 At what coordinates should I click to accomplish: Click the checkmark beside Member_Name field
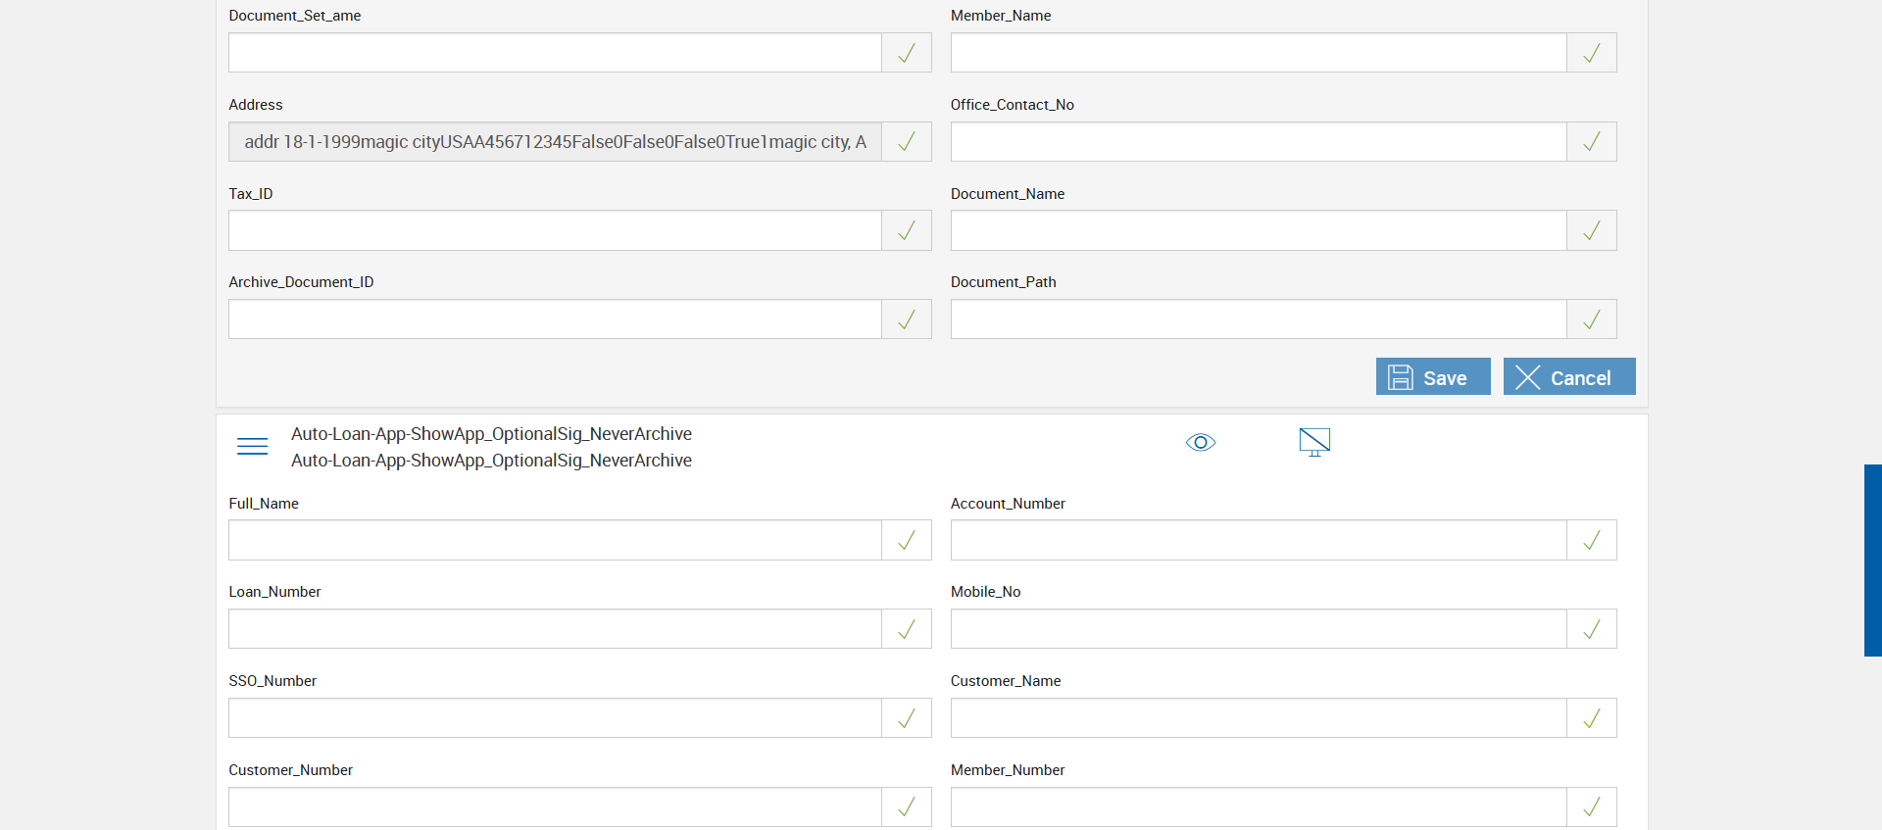[x=1591, y=53]
